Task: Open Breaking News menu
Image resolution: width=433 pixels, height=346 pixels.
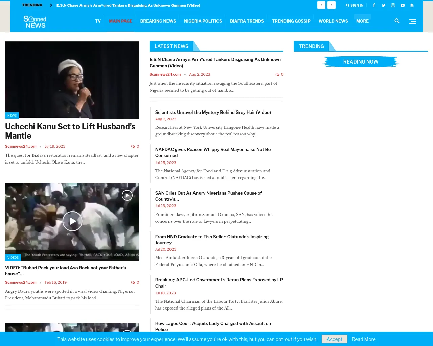Action: 158,21
